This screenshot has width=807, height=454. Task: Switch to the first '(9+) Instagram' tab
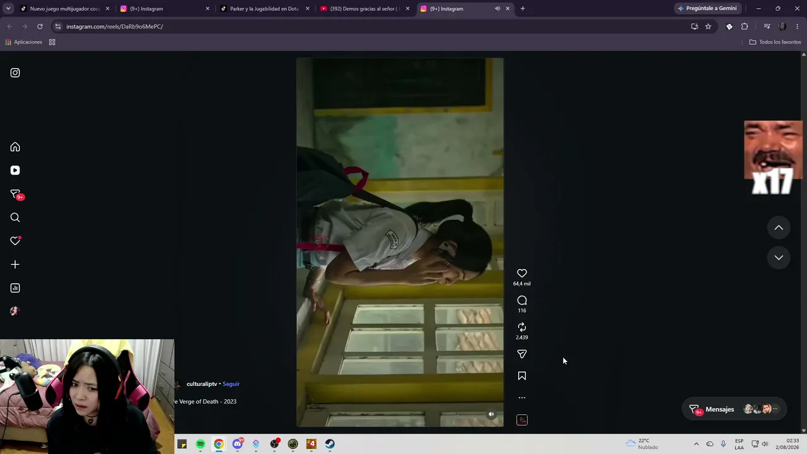pos(165,9)
